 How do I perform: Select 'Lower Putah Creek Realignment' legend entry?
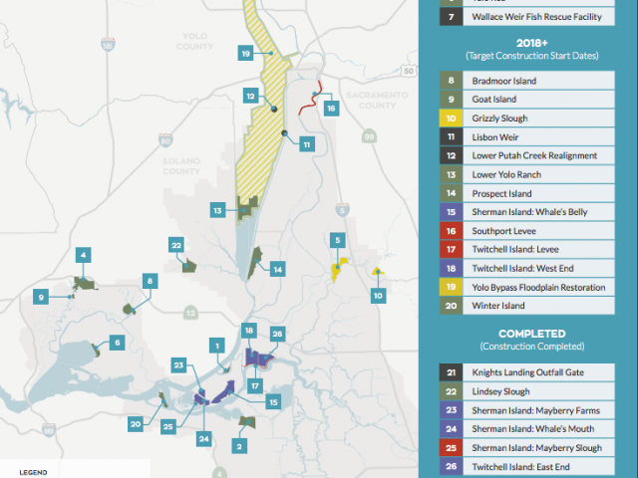527,155
